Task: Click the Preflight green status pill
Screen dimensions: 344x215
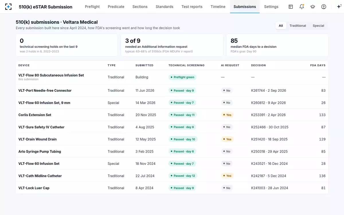Action: click(x=182, y=77)
